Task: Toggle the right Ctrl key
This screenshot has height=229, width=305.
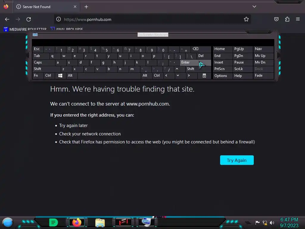Action: coord(158,75)
